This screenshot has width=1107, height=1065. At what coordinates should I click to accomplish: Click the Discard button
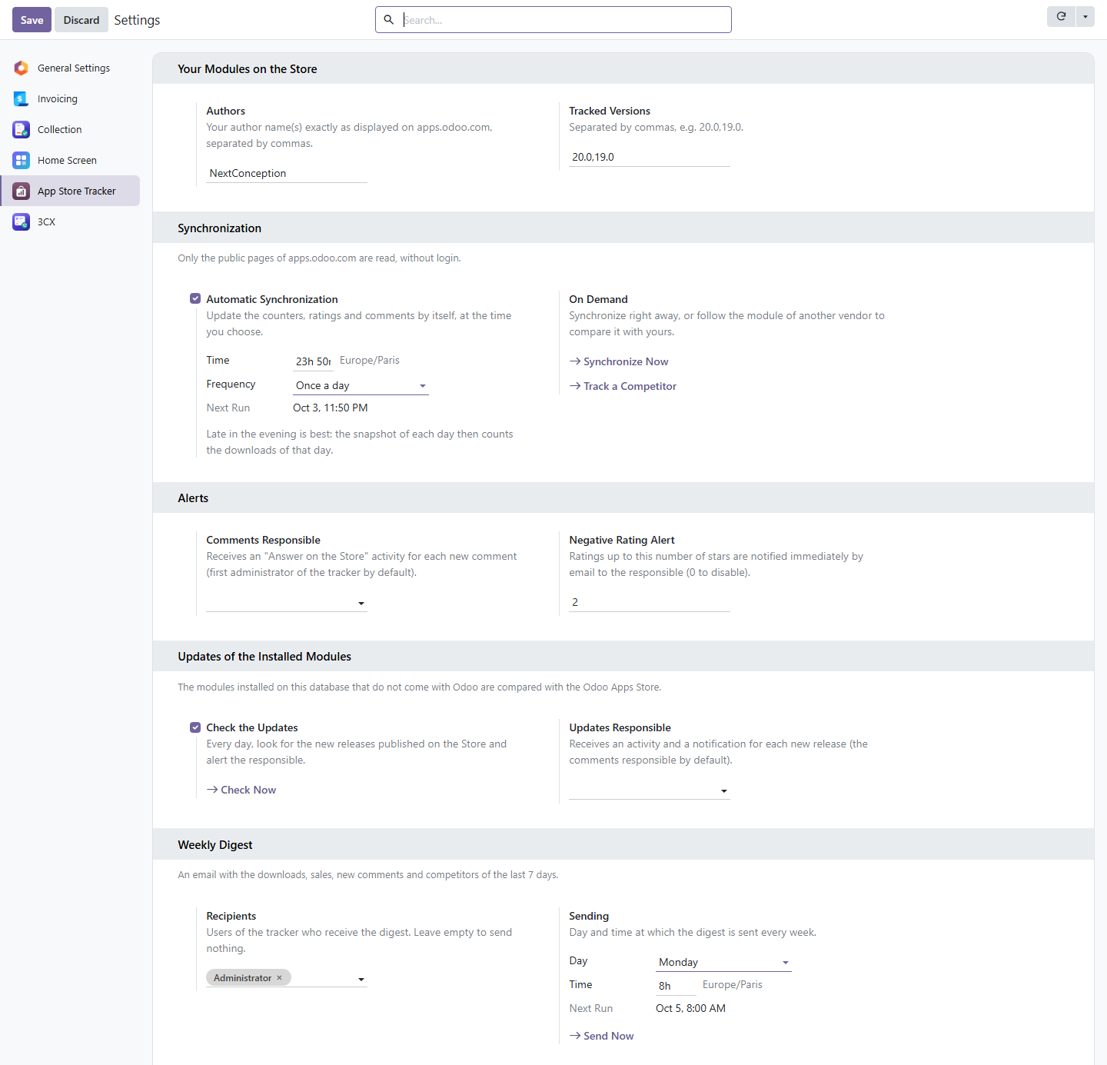point(81,20)
